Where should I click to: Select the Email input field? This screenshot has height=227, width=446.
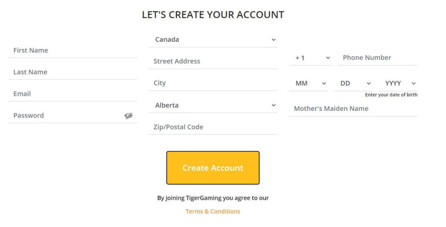pyautogui.click(x=72, y=94)
